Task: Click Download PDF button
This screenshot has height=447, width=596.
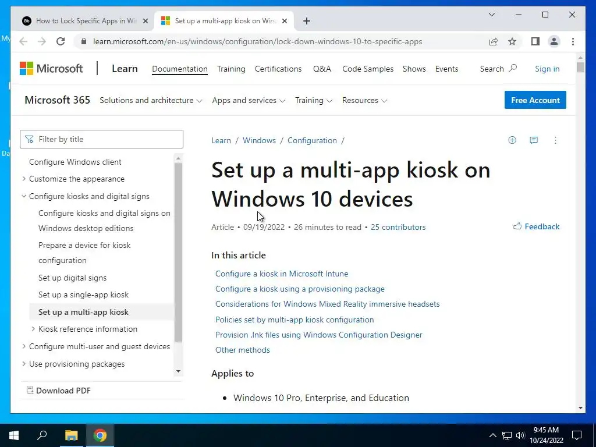Action: (x=59, y=391)
